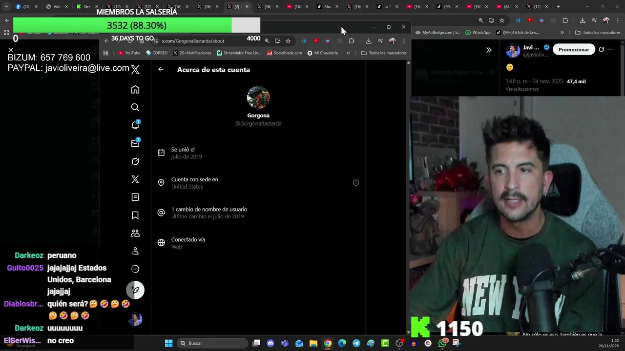
Task: Switch to the Shu… TikTok tab
Action: pyautogui.click(x=328, y=7)
